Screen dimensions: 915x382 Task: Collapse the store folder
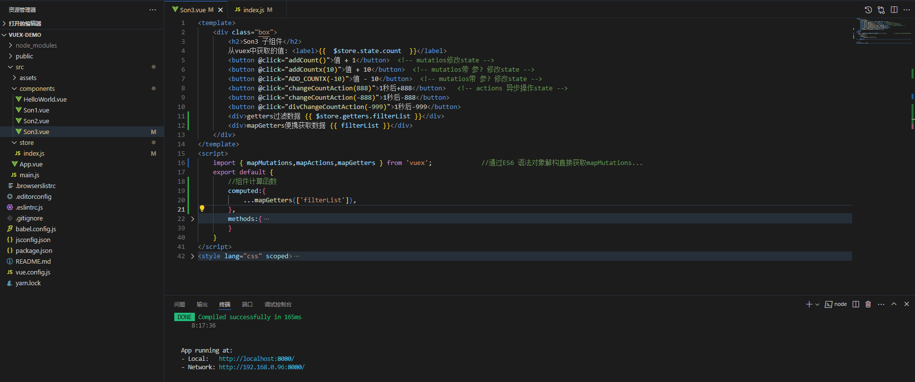pos(82,142)
